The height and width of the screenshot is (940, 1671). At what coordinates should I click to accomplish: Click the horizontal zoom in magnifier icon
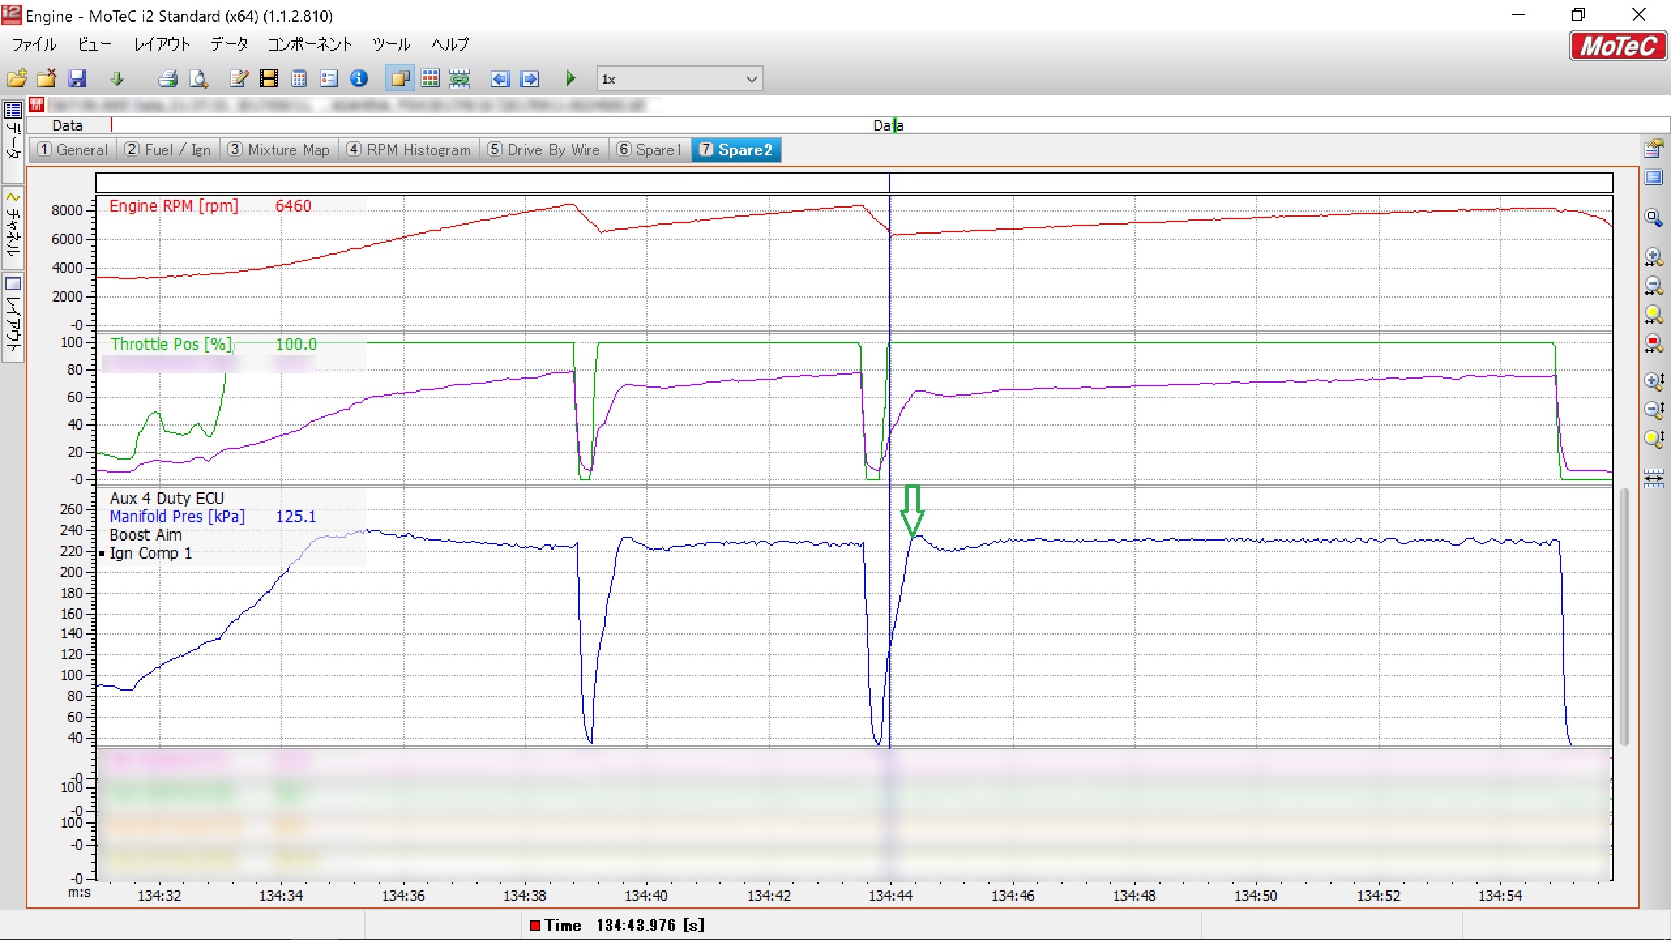(x=1653, y=257)
